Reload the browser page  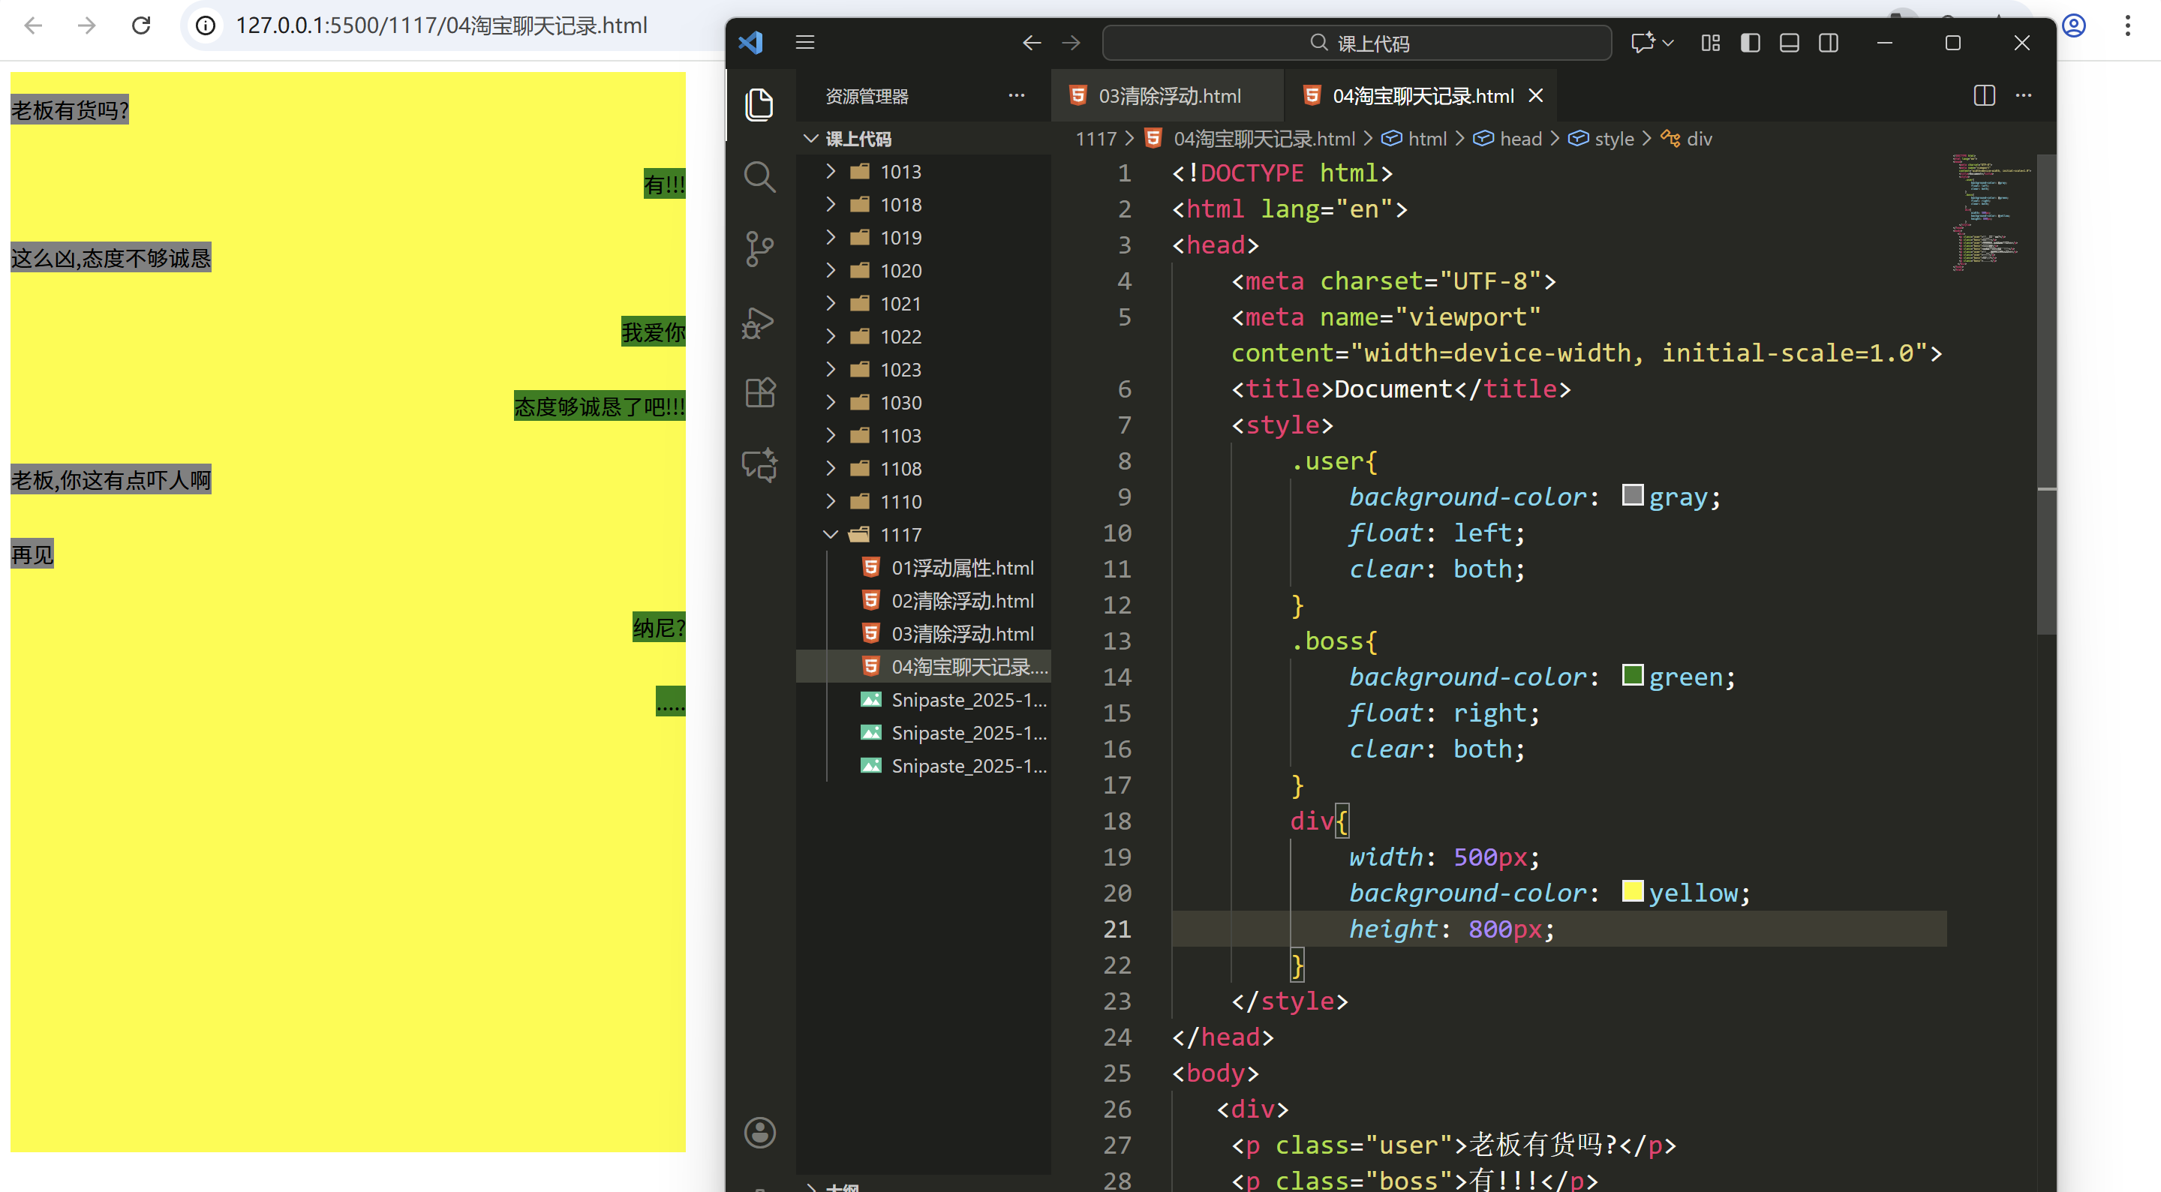click(x=141, y=26)
